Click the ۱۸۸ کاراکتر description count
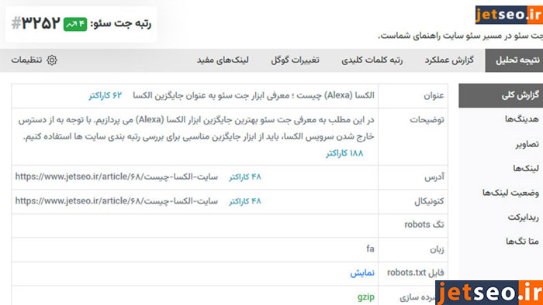This screenshot has width=543, height=305. click(x=344, y=153)
